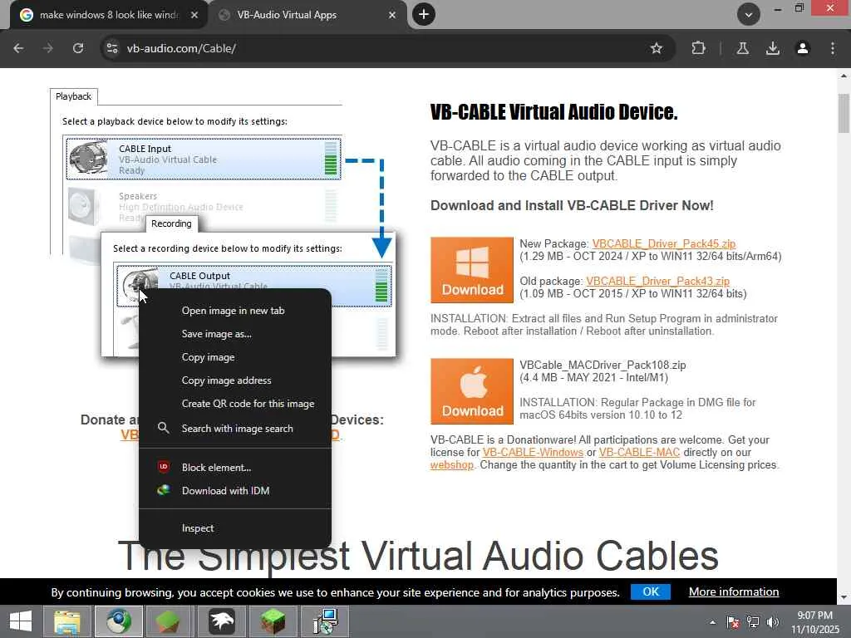
Task: Click the VBCable_MACDriver_Pack108.zip text
Action: [603, 366]
